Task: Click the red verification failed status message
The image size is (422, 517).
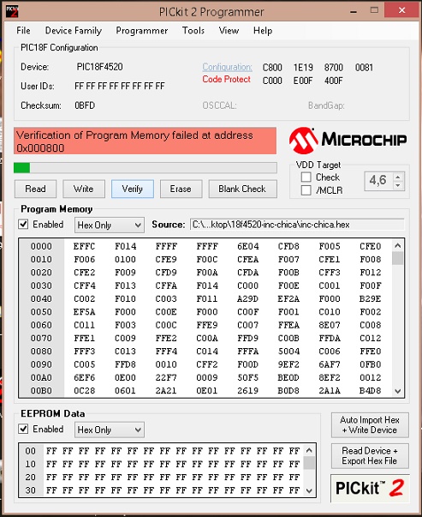Action: pos(146,141)
